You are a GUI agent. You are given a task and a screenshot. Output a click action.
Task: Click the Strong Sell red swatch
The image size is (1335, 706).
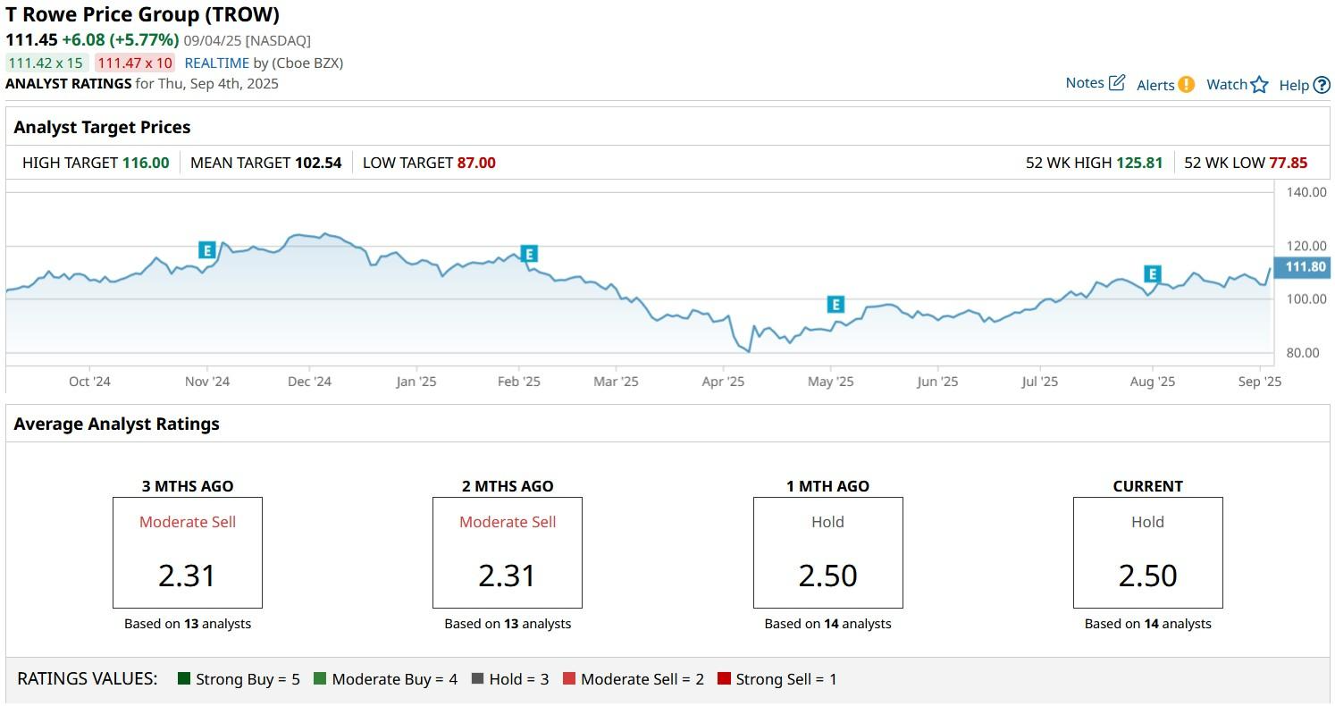pyautogui.click(x=724, y=678)
